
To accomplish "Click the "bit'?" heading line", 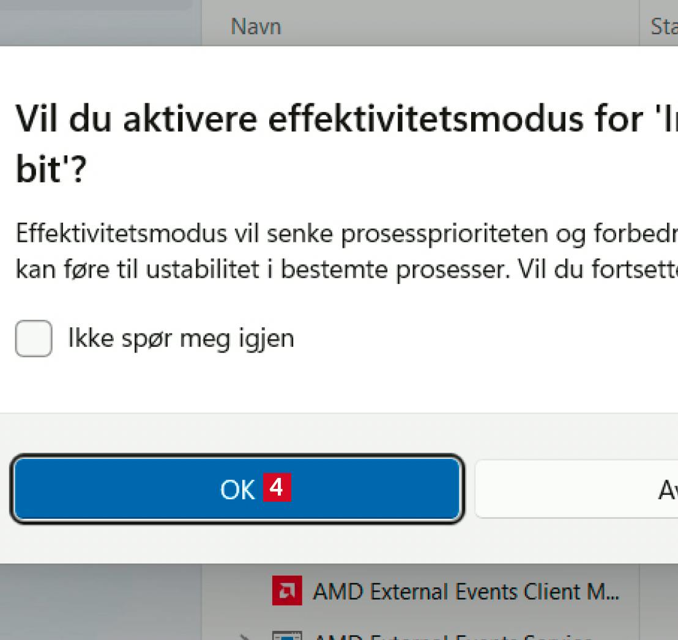I will [51, 172].
